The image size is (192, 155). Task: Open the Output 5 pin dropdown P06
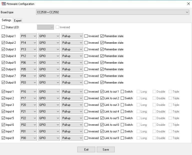tap(28, 62)
